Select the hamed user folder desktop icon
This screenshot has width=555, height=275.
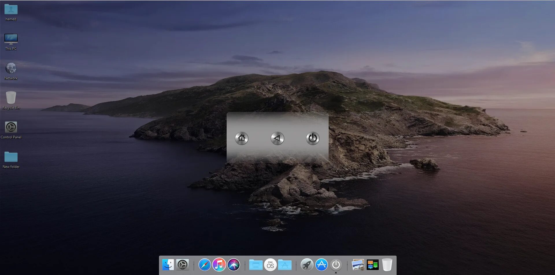pos(11,12)
